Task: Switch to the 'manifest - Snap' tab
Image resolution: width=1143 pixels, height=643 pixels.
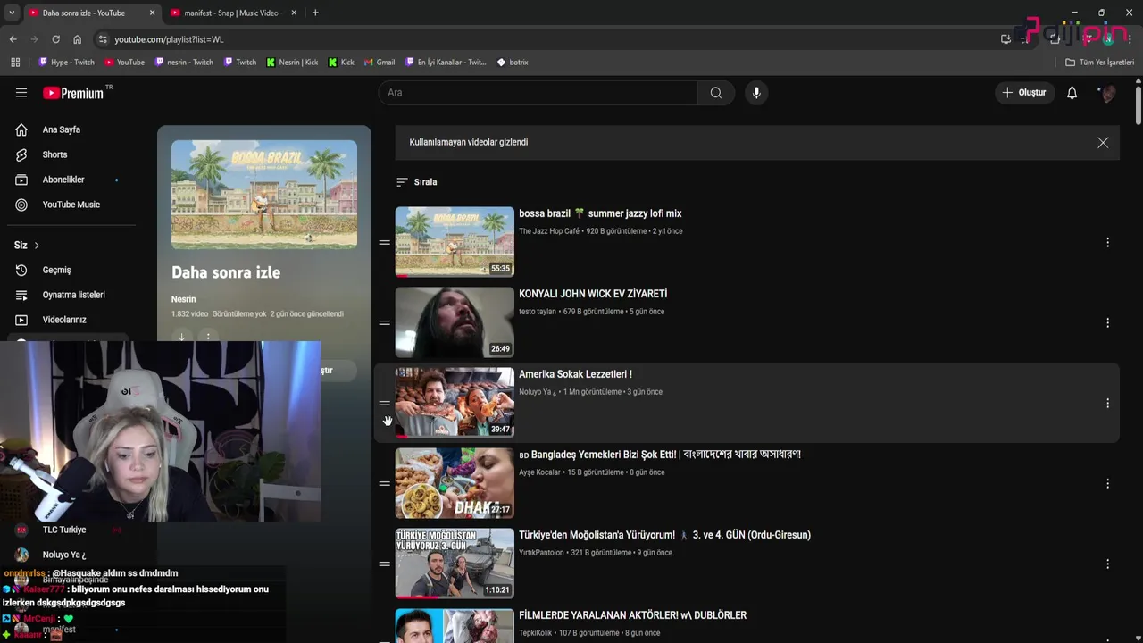Action: 232,13
